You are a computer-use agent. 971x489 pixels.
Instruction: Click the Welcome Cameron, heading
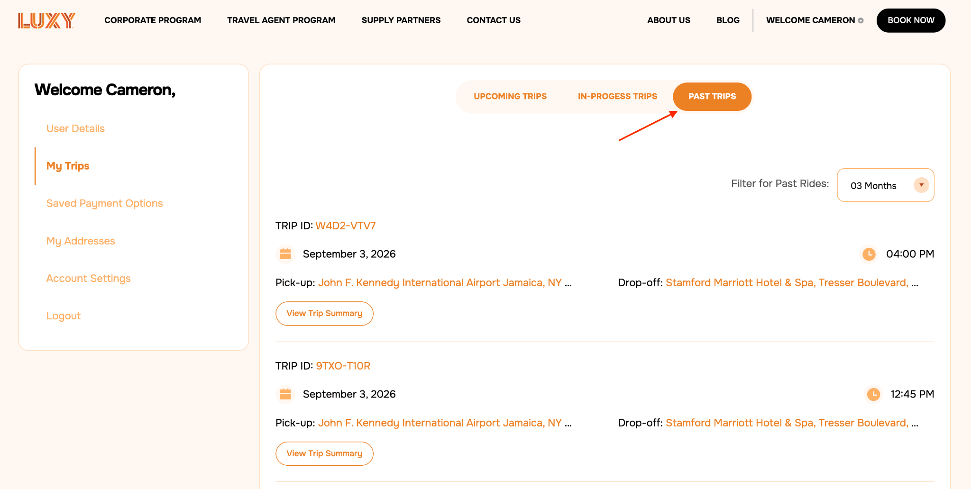(x=105, y=90)
